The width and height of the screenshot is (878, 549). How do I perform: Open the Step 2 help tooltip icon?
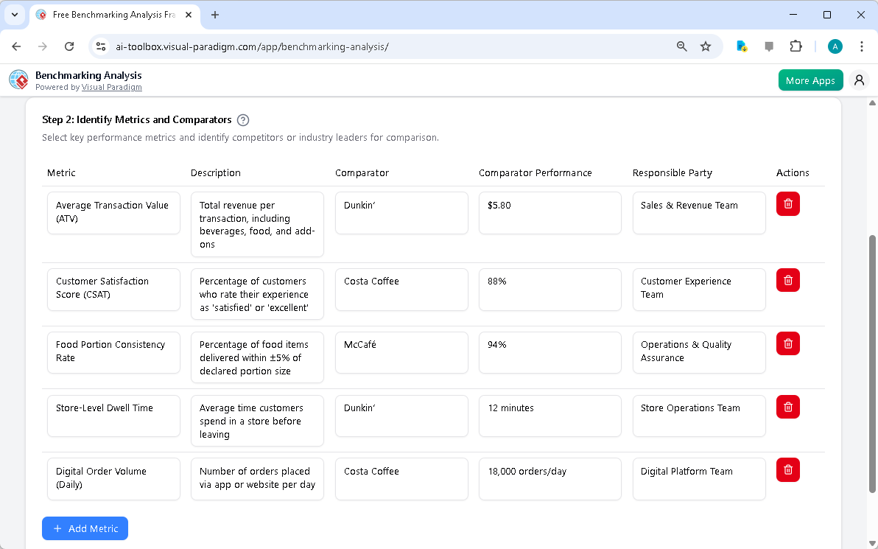(242, 119)
